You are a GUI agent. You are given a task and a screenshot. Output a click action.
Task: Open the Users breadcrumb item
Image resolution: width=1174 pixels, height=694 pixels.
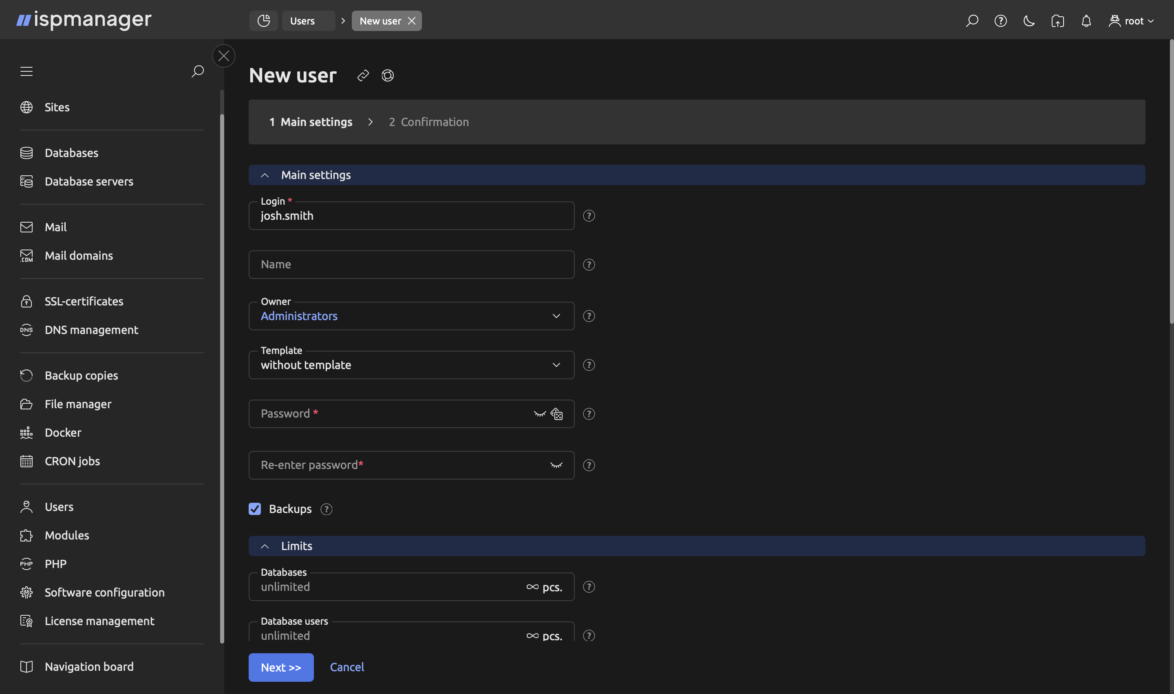(x=302, y=20)
